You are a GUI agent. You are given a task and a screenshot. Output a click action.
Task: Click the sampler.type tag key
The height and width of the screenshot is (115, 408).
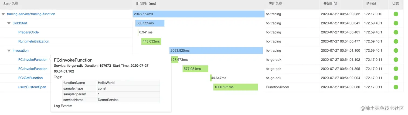73,88
